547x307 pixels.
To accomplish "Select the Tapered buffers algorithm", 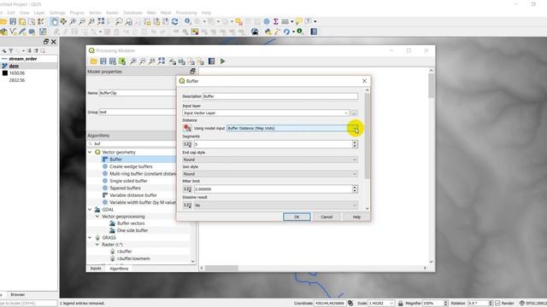I will tap(125, 188).
